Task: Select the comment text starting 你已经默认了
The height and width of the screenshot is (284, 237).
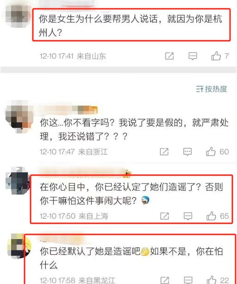Action: (x=131, y=258)
